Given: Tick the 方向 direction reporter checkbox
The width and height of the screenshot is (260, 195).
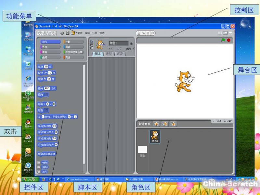Looking at the screenshot, I should (x=39, y=172).
